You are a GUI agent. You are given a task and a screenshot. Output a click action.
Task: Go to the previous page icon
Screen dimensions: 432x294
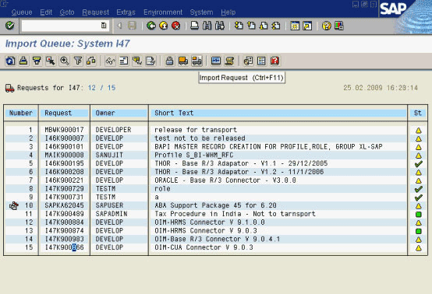click(x=251, y=26)
